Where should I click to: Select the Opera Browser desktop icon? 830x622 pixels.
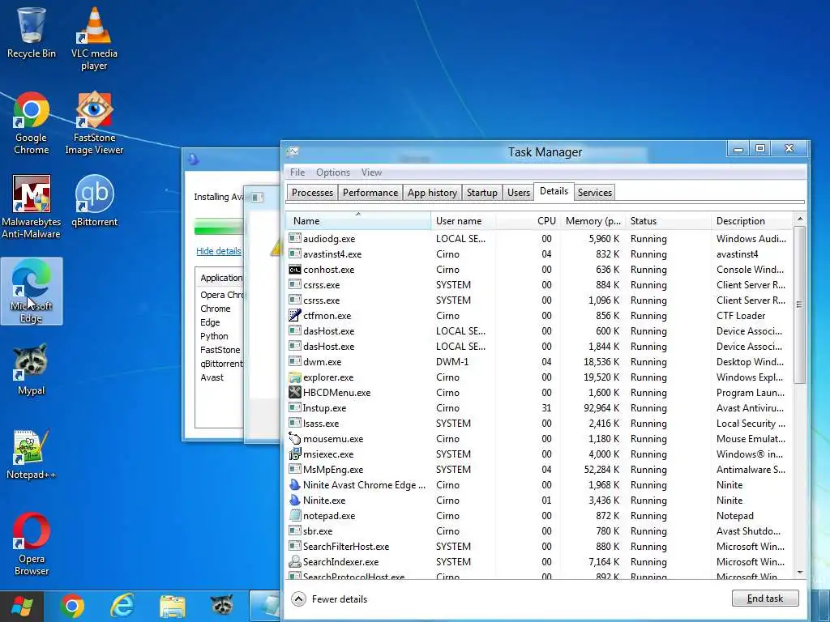(32, 544)
